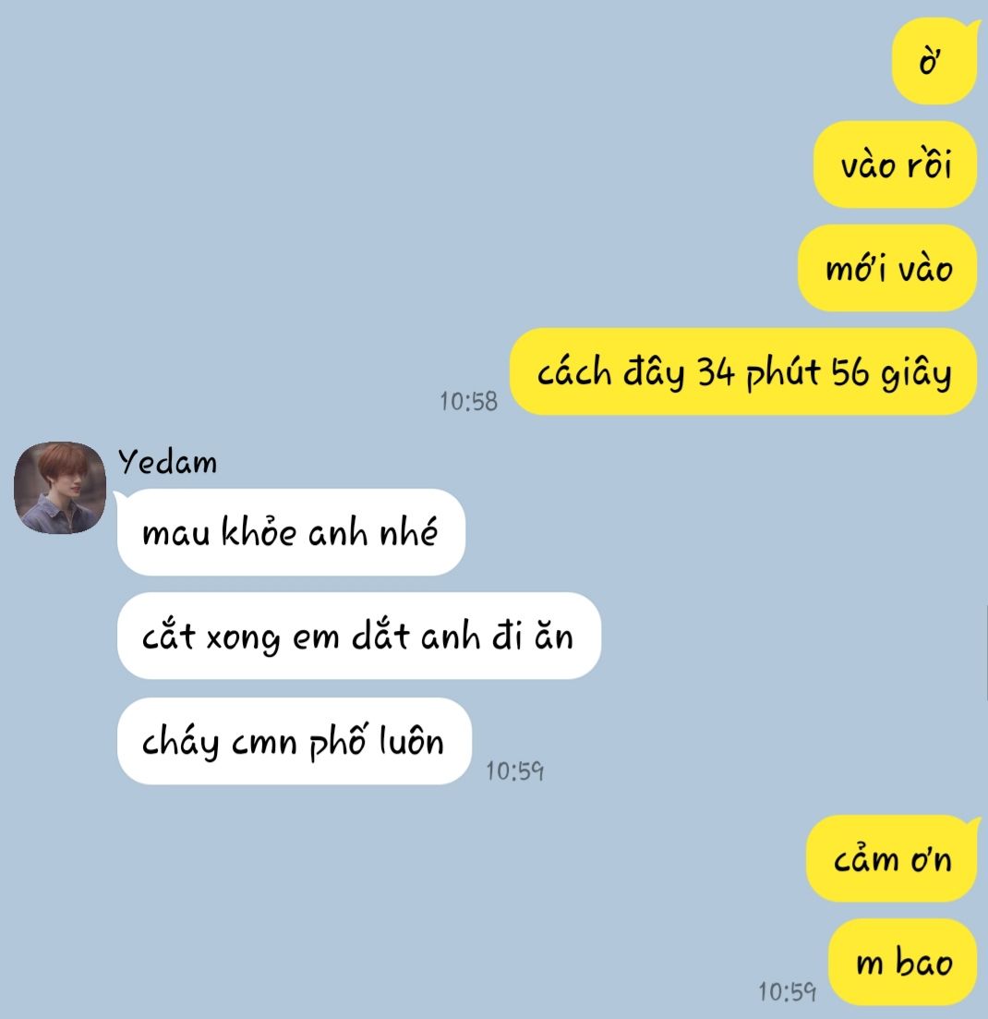This screenshot has height=1019, width=988.
Task: Click the word 'khỏe' in Yedam's message
Action: (x=259, y=531)
